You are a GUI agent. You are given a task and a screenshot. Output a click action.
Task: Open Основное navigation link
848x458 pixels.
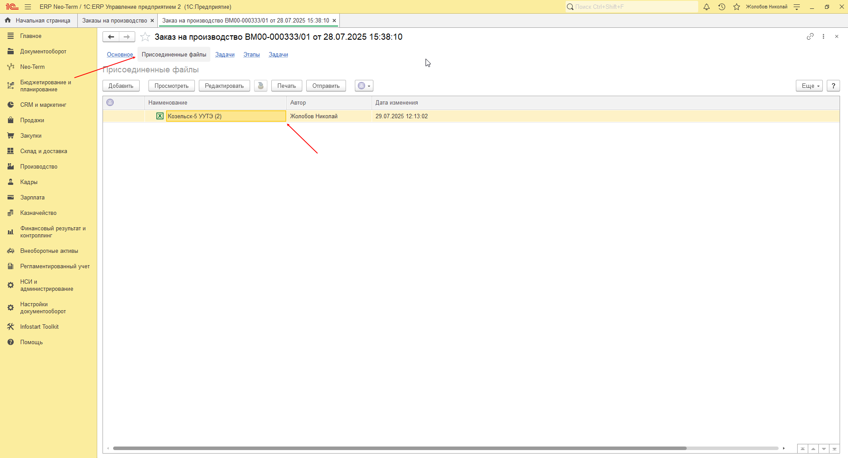(120, 54)
